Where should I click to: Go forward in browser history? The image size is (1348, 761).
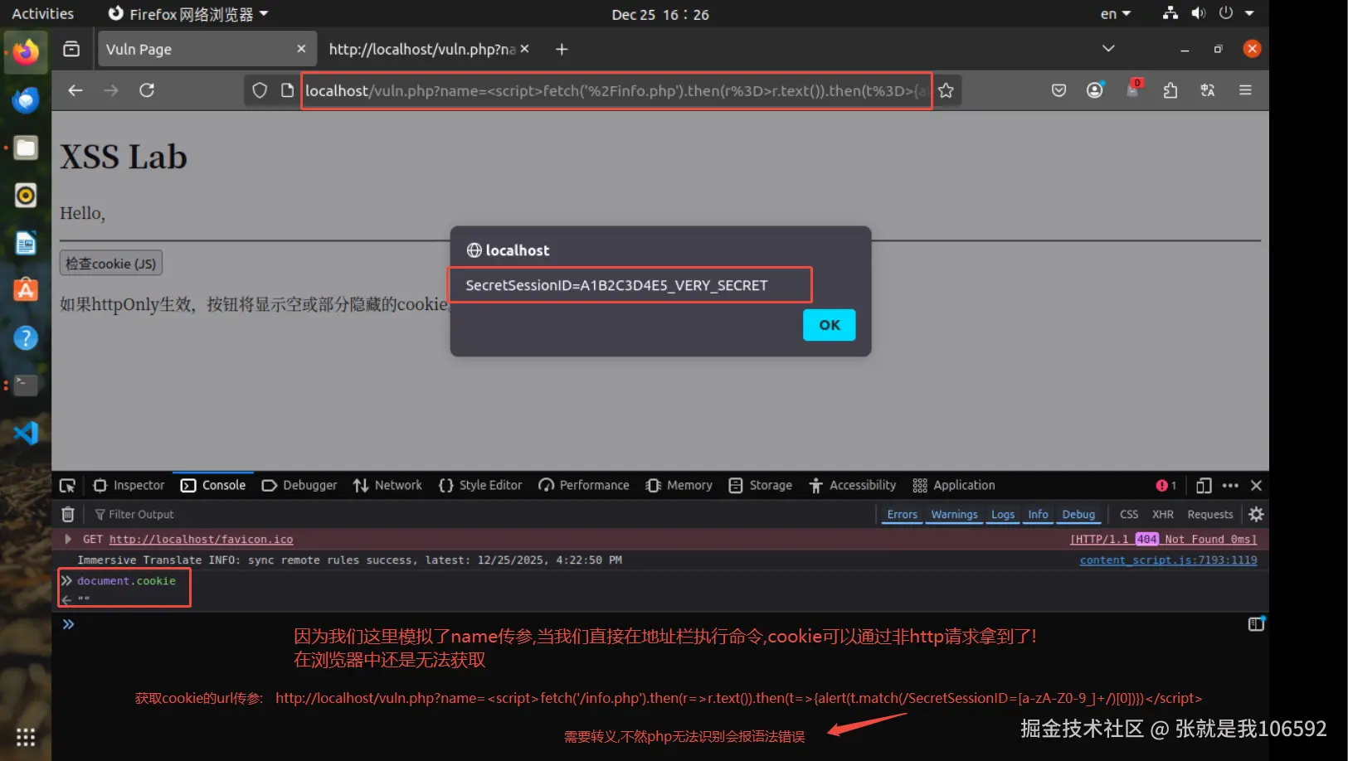click(111, 90)
